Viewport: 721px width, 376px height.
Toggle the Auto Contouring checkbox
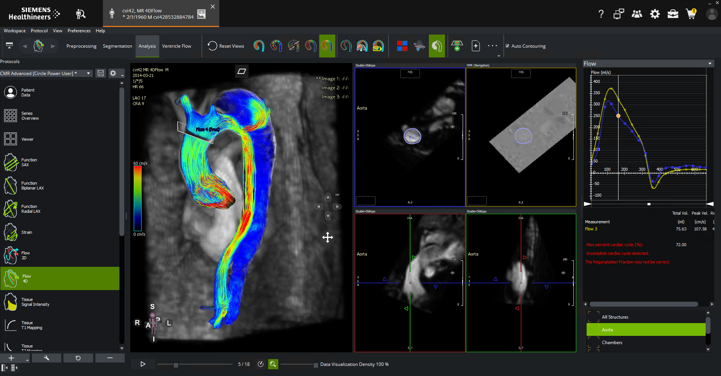pyautogui.click(x=508, y=46)
